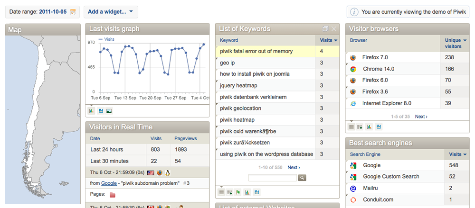Select 'piwik fatal error out of memory' keyword row
Screen dimensions: 475x208
click(x=277, y=51)
